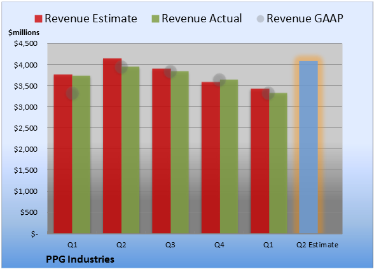Image resolution: width=374 pixels, height=269 pixels.
Task: Select the red Q4 revenue estimate bar
Action: (x=211, y=158)
